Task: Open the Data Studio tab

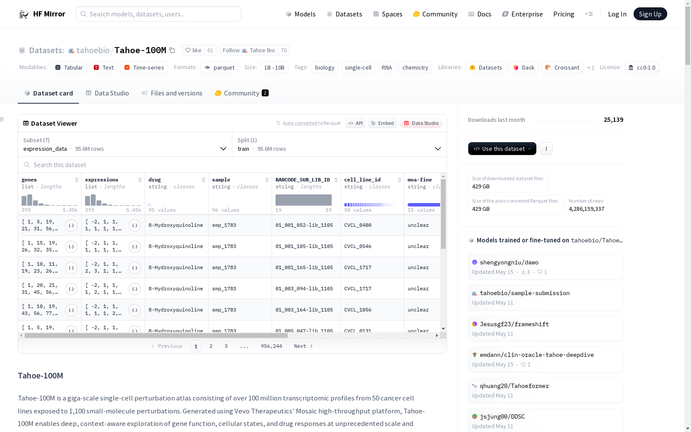Action: [x=108, y=93]
